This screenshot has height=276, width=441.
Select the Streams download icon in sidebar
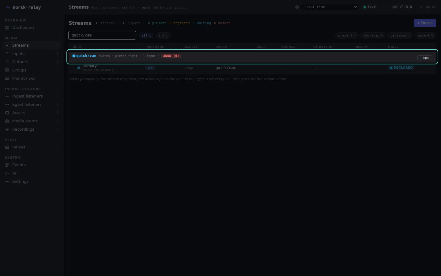(7, 45)
